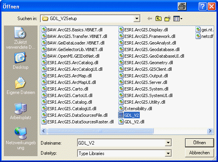
Task: Click icon of BAW.ArcGIS.Basics.VBNET.dll
Action: [44, 30]
